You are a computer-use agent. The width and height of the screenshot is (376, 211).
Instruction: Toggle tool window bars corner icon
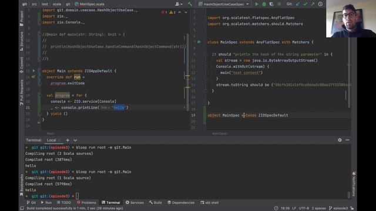click(x=22, y=209)
